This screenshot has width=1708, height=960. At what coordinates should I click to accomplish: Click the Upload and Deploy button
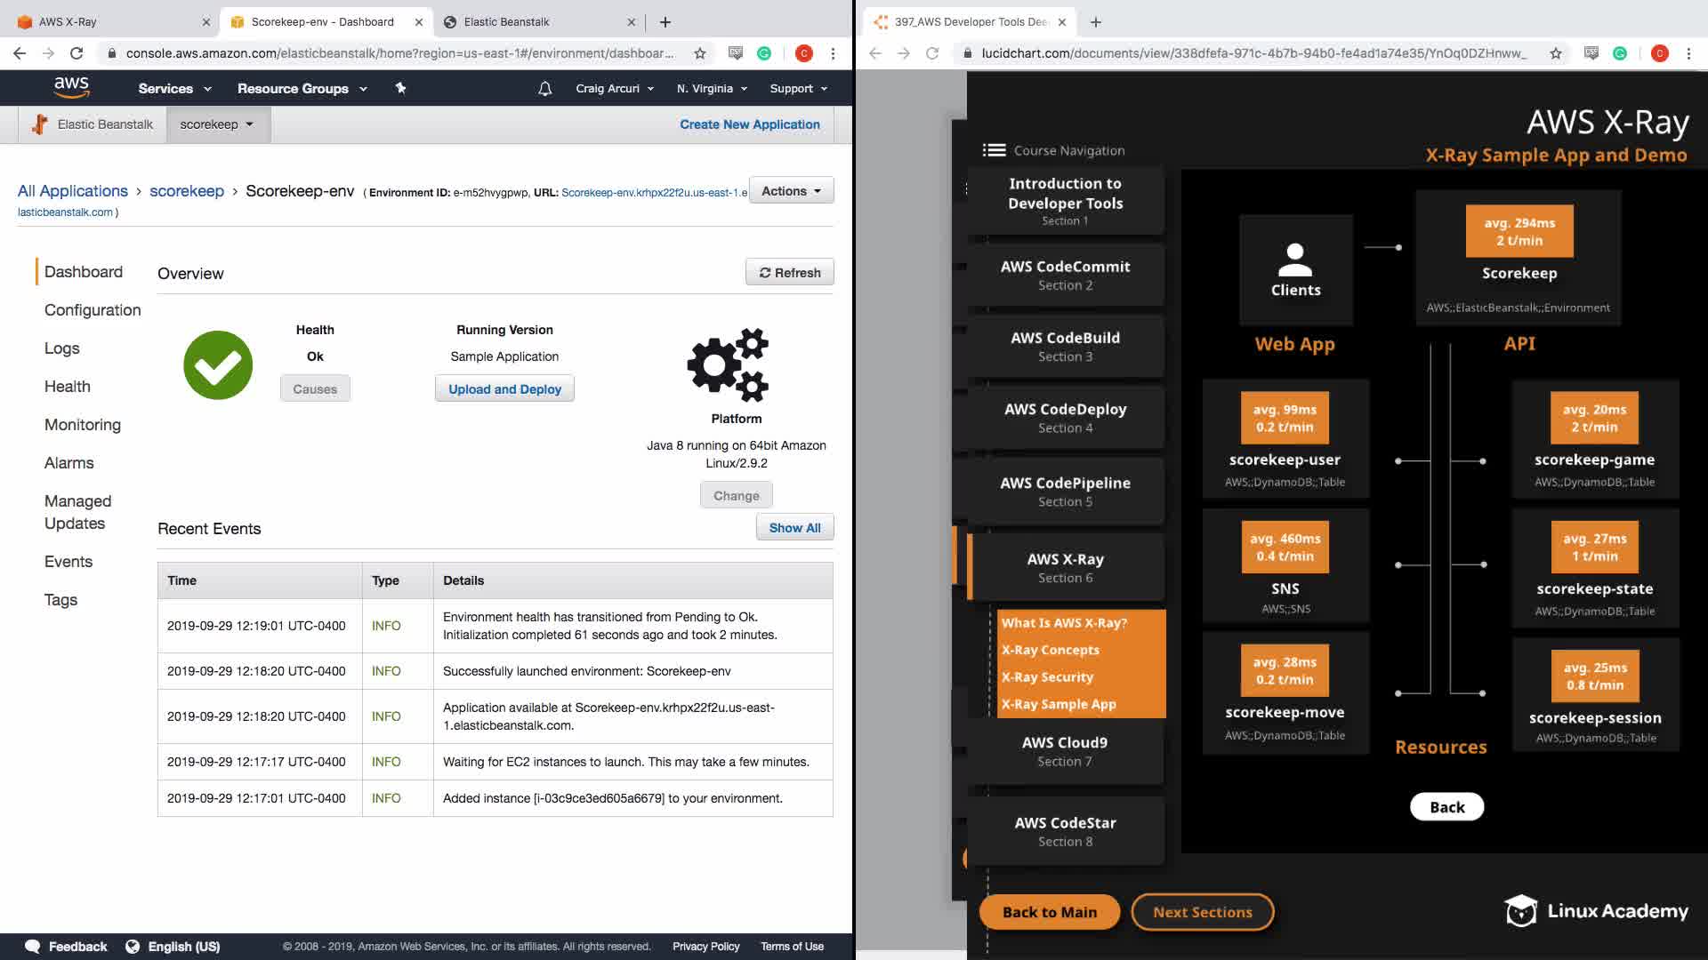click(x=504, y=389)
